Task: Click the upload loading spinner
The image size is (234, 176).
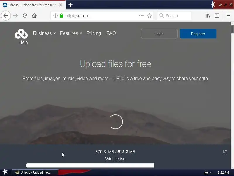Action: [116, 122]
